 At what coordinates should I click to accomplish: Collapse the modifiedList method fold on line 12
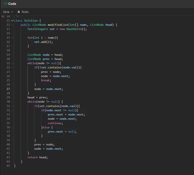(x=12, y=25)
